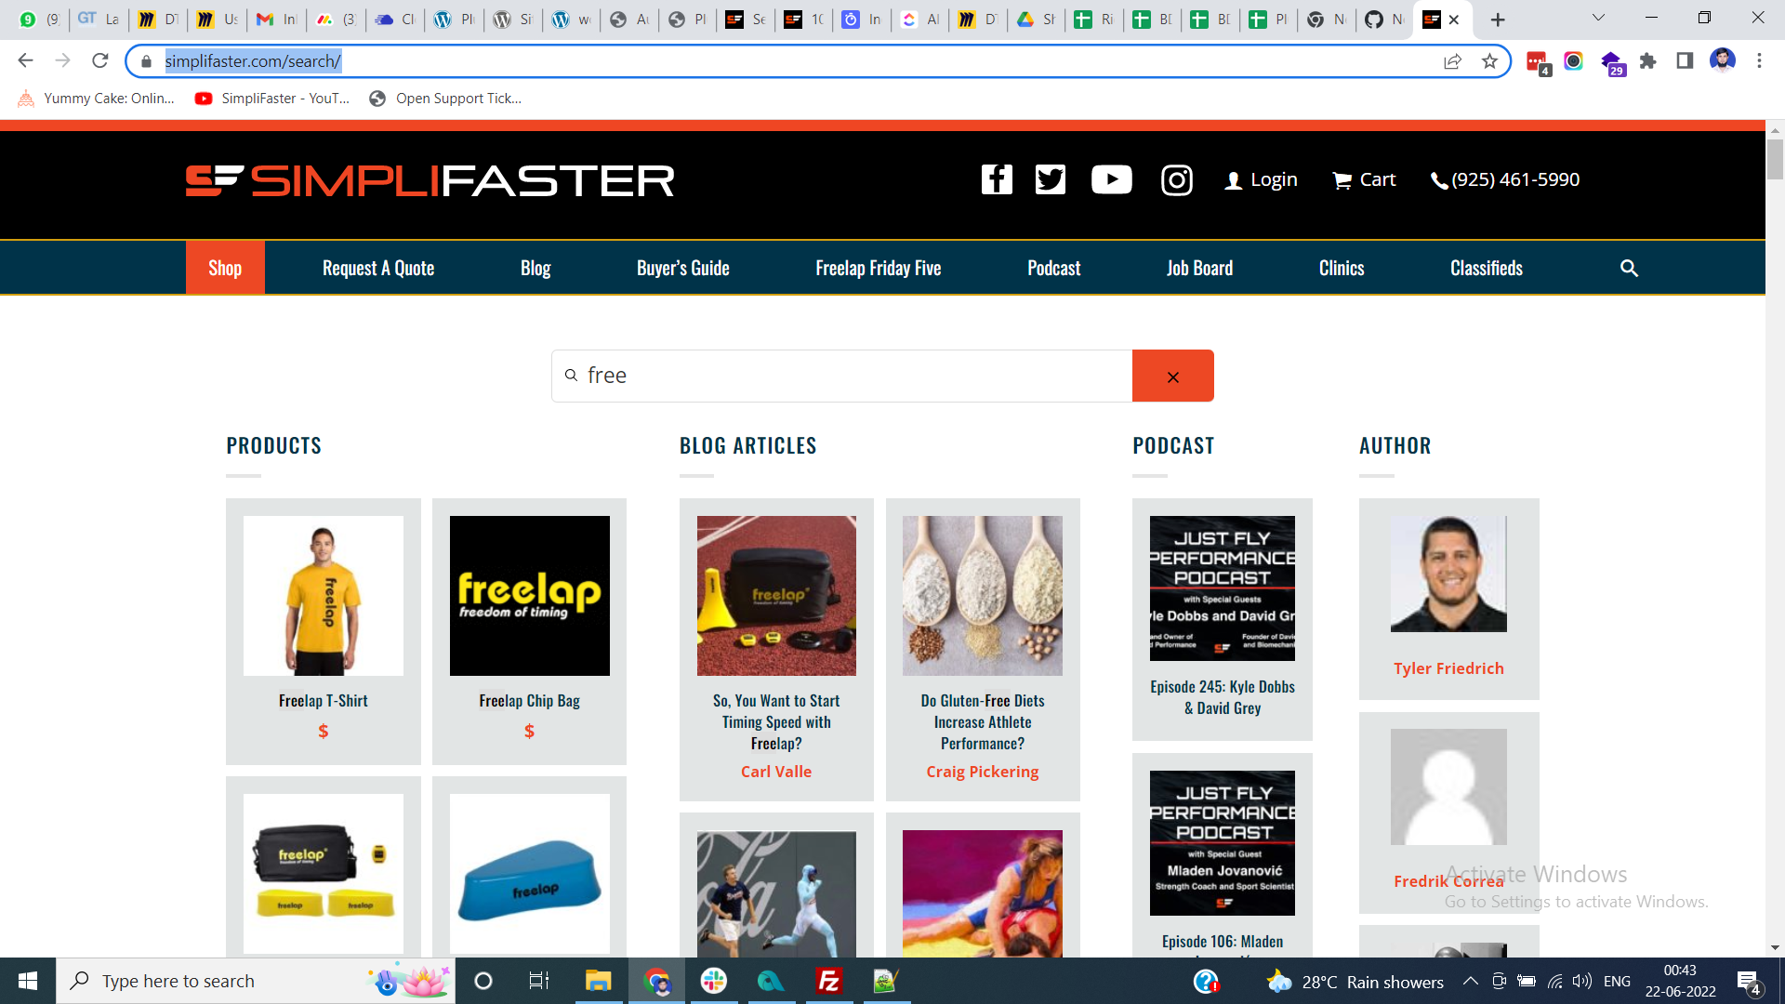1785x1004 pixels.
Task: Open the Blog section from the navbar
Action: tap(535, 268)
